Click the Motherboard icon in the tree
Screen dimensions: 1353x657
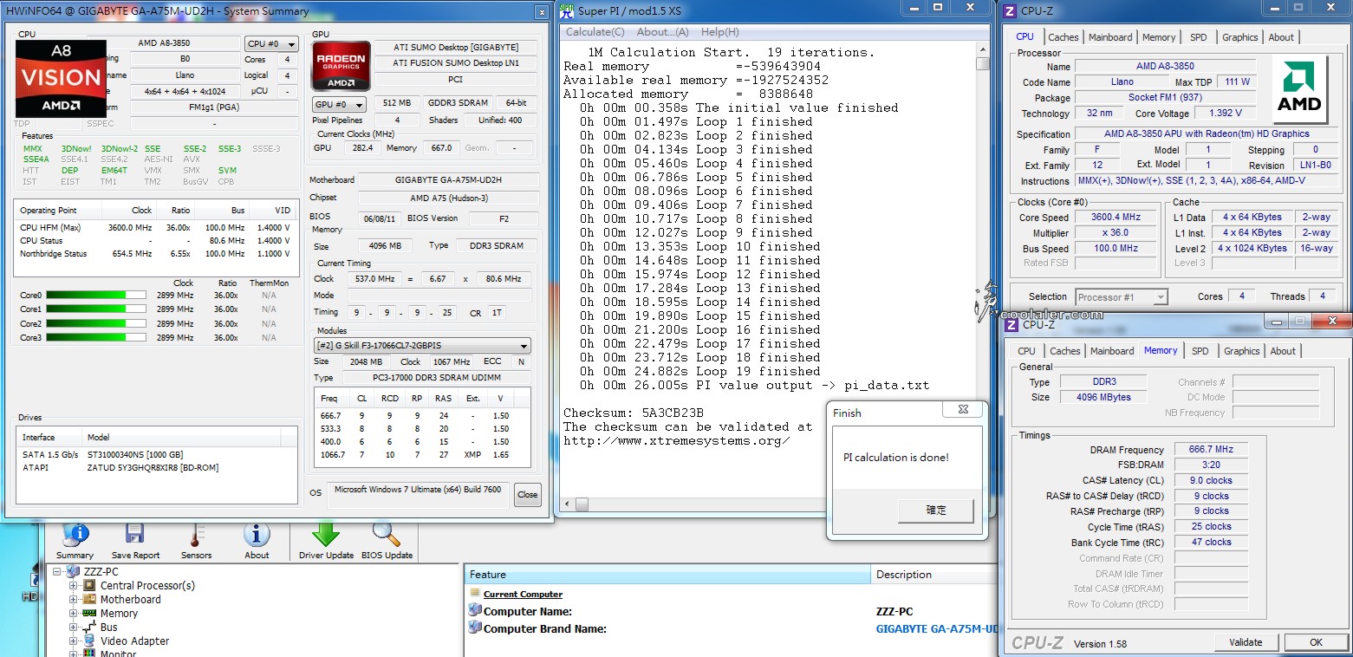click(91, 599)
